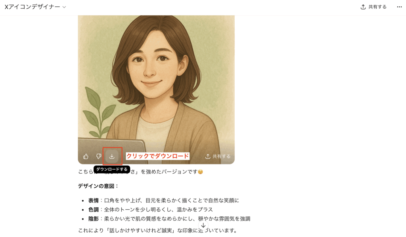Download the generated portrait via the download icon
The height and width of the screenshot is (237, 406).
pos(112,156)
